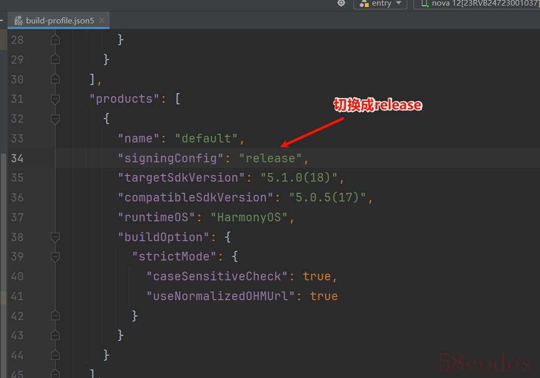The image size is (540, 378).
Task: Click the "HarmonyOS" runtimeOS value
Action: tap(249, 217)
